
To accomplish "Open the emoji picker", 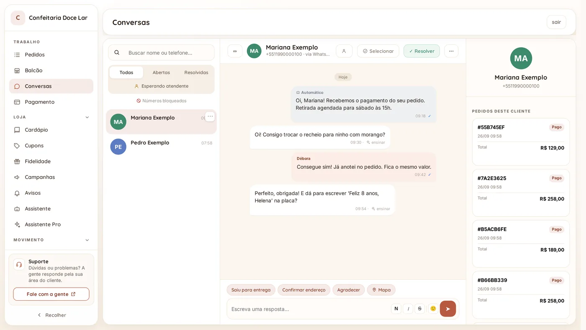I will (x=433, y=309).
